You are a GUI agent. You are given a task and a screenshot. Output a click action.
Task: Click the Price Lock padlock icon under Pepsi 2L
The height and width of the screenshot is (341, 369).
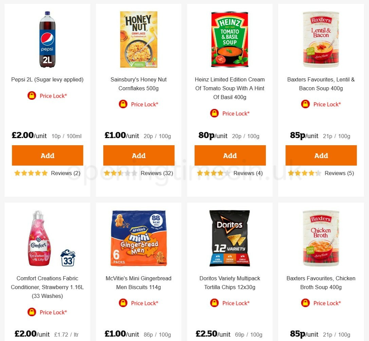click(x=31, y=96)
